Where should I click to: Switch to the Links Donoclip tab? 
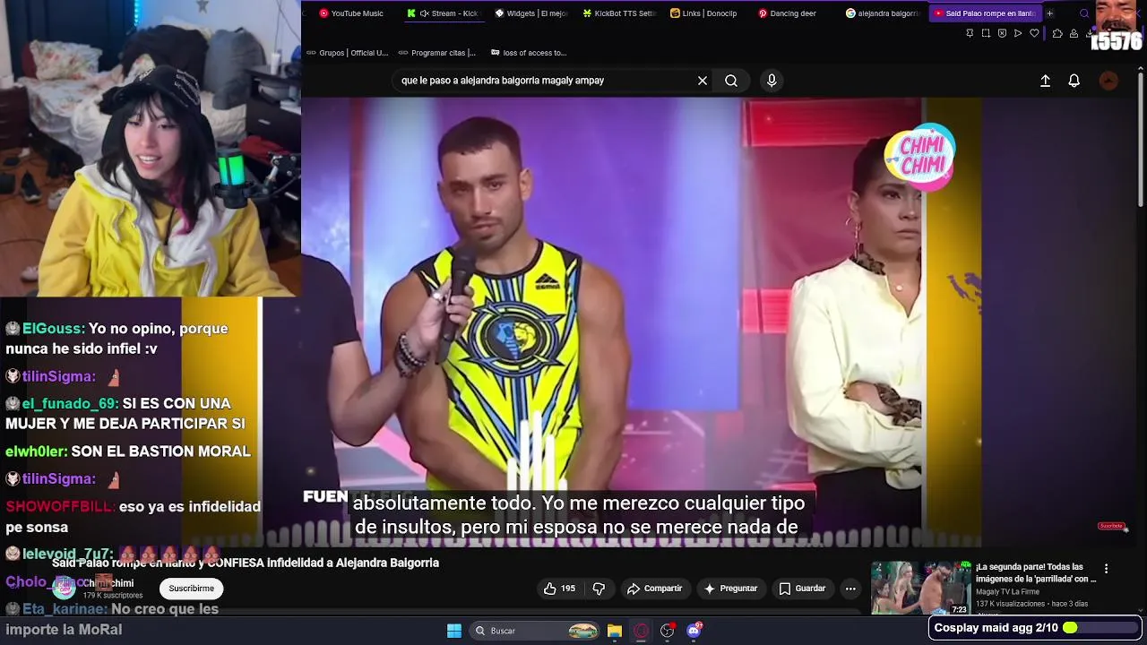(x=706, y=13)
